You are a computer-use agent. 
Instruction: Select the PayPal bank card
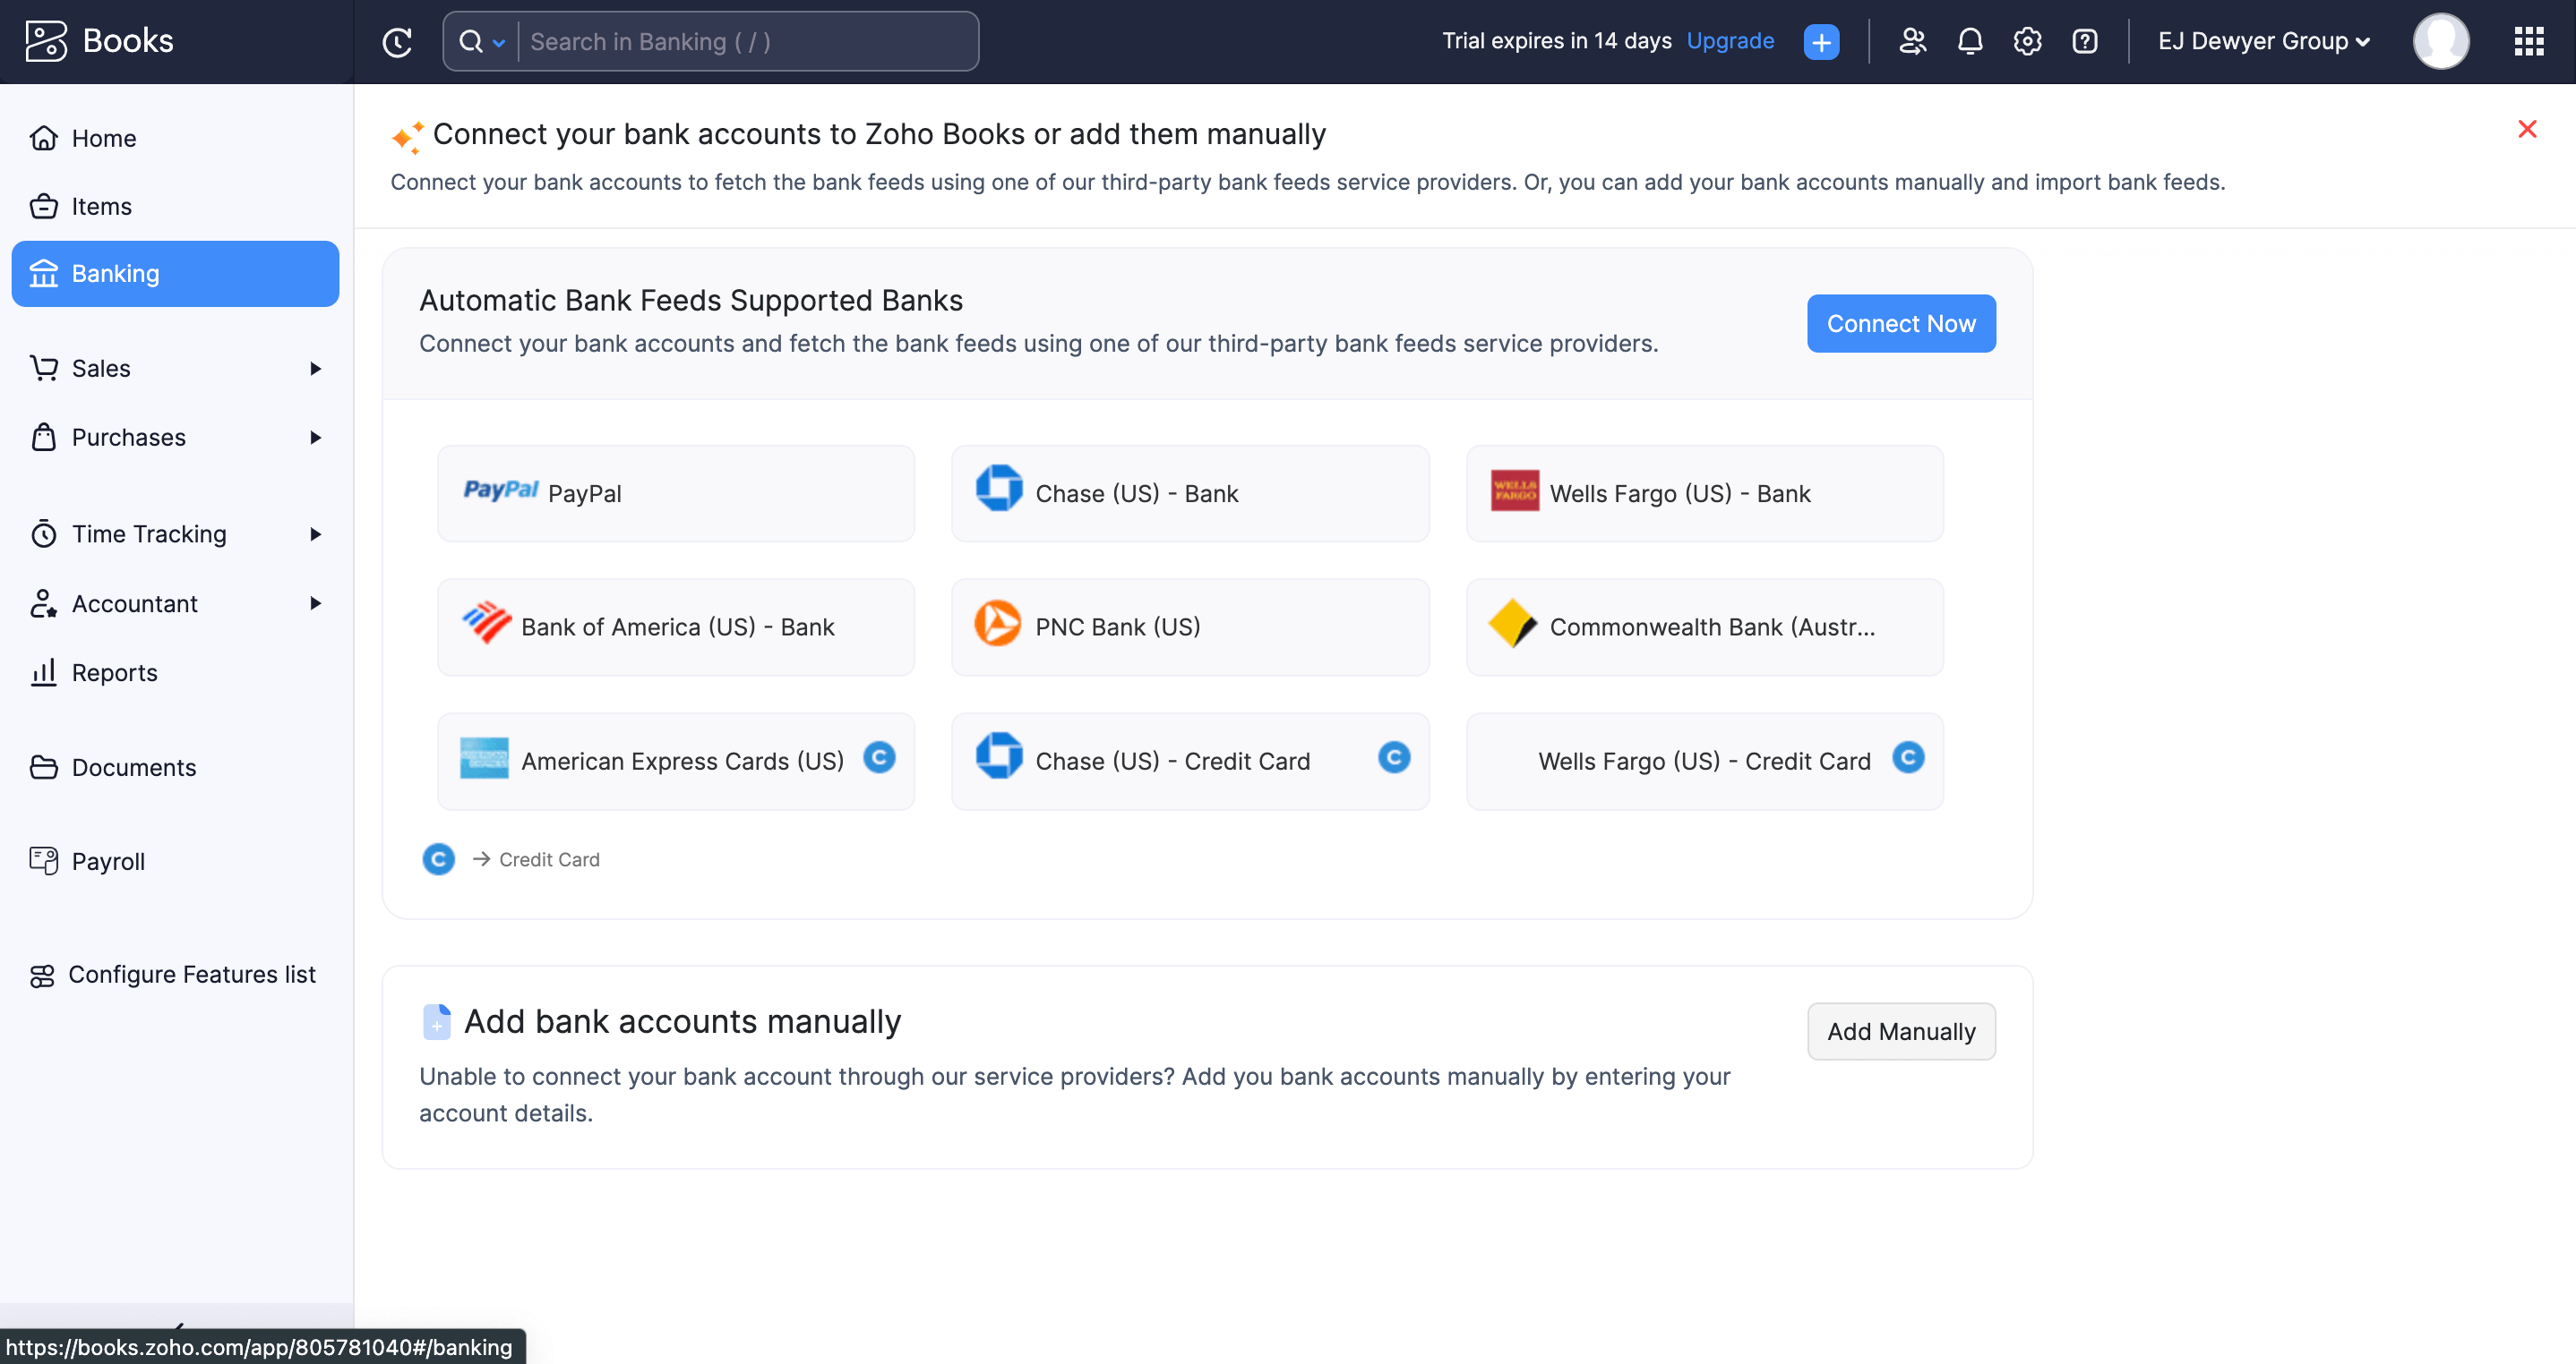click(676, 494)
